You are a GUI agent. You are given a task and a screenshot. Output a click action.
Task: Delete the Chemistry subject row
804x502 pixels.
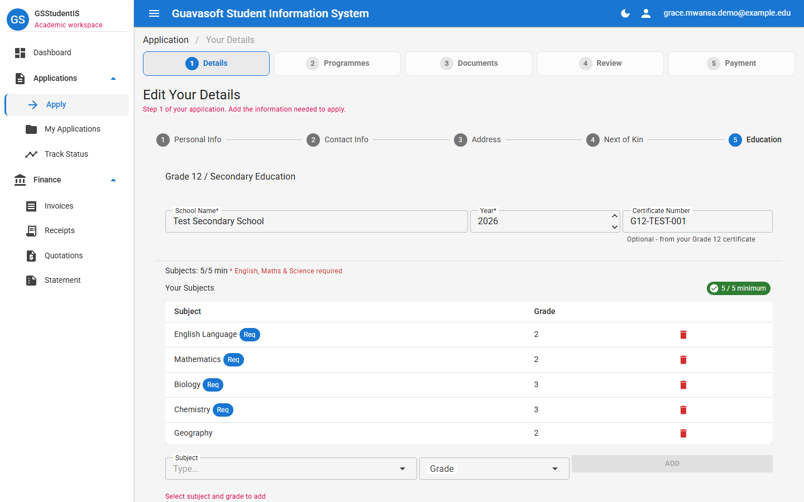(683, 410)
